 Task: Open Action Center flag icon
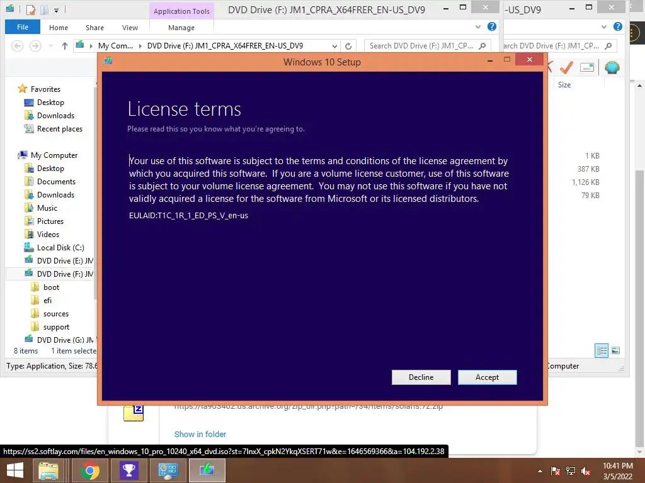(x=555, y=471)
